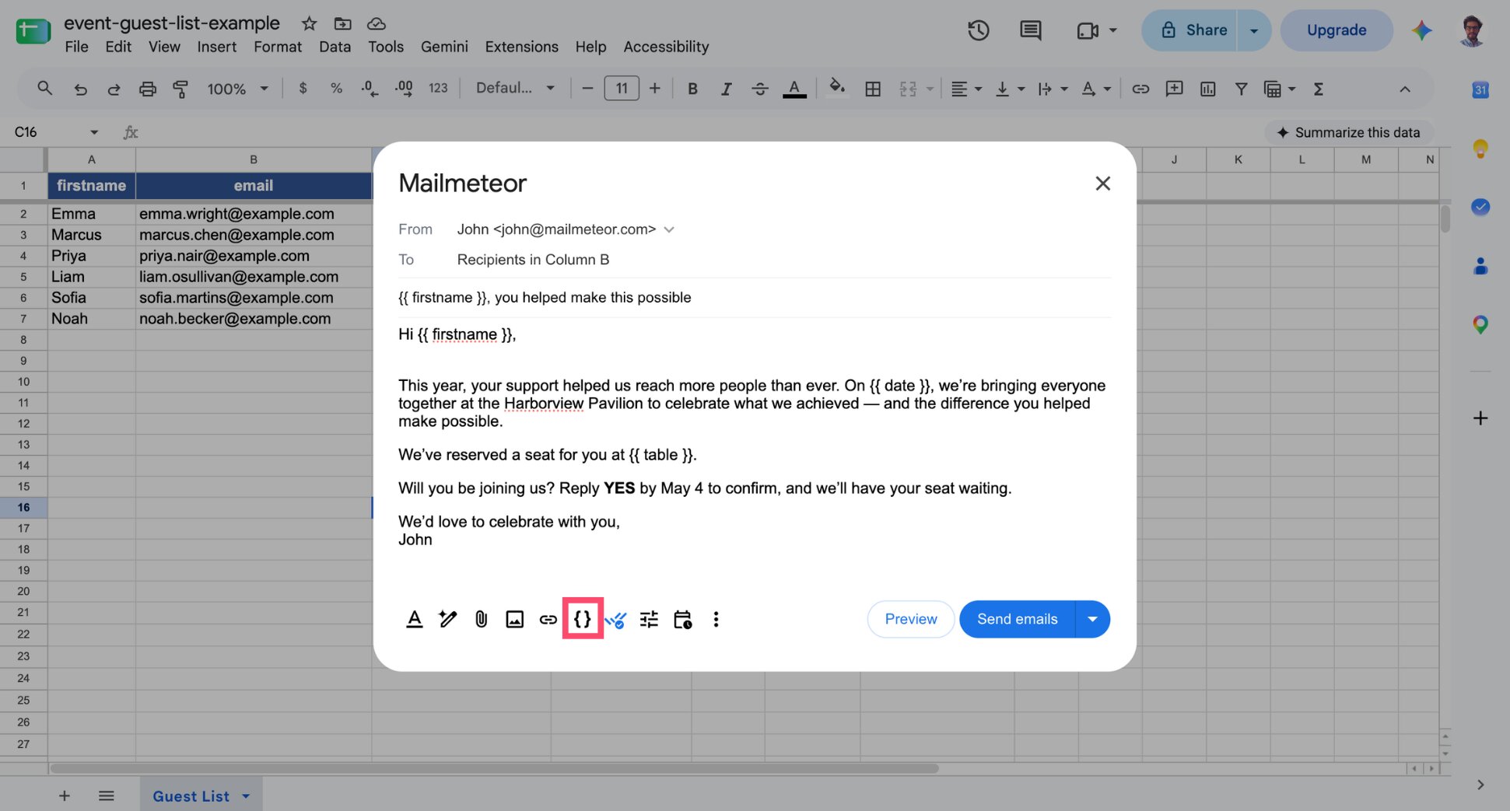1510x811 pixels.
Task: Open the 100% zoom dropdown
Action: pyautogui.click(x=237, y=89)
